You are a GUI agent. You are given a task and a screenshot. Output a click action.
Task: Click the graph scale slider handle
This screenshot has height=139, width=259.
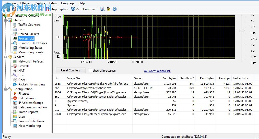pyautogui.click(x=242, y=31)
